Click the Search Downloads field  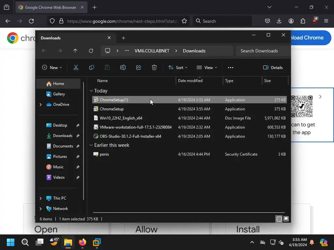(x=263, y=51)
